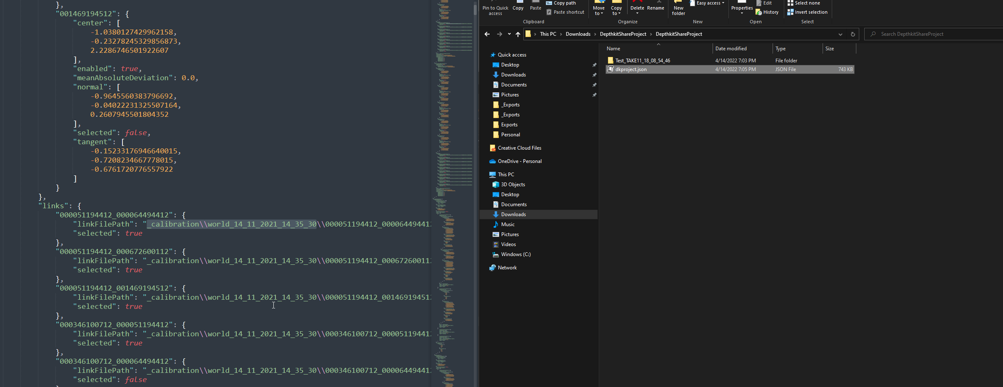Open the Easy access dropdown

(708, 3)
